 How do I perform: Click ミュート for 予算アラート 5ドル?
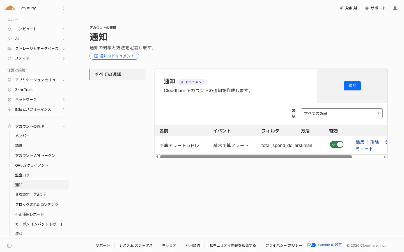point(364,149)
